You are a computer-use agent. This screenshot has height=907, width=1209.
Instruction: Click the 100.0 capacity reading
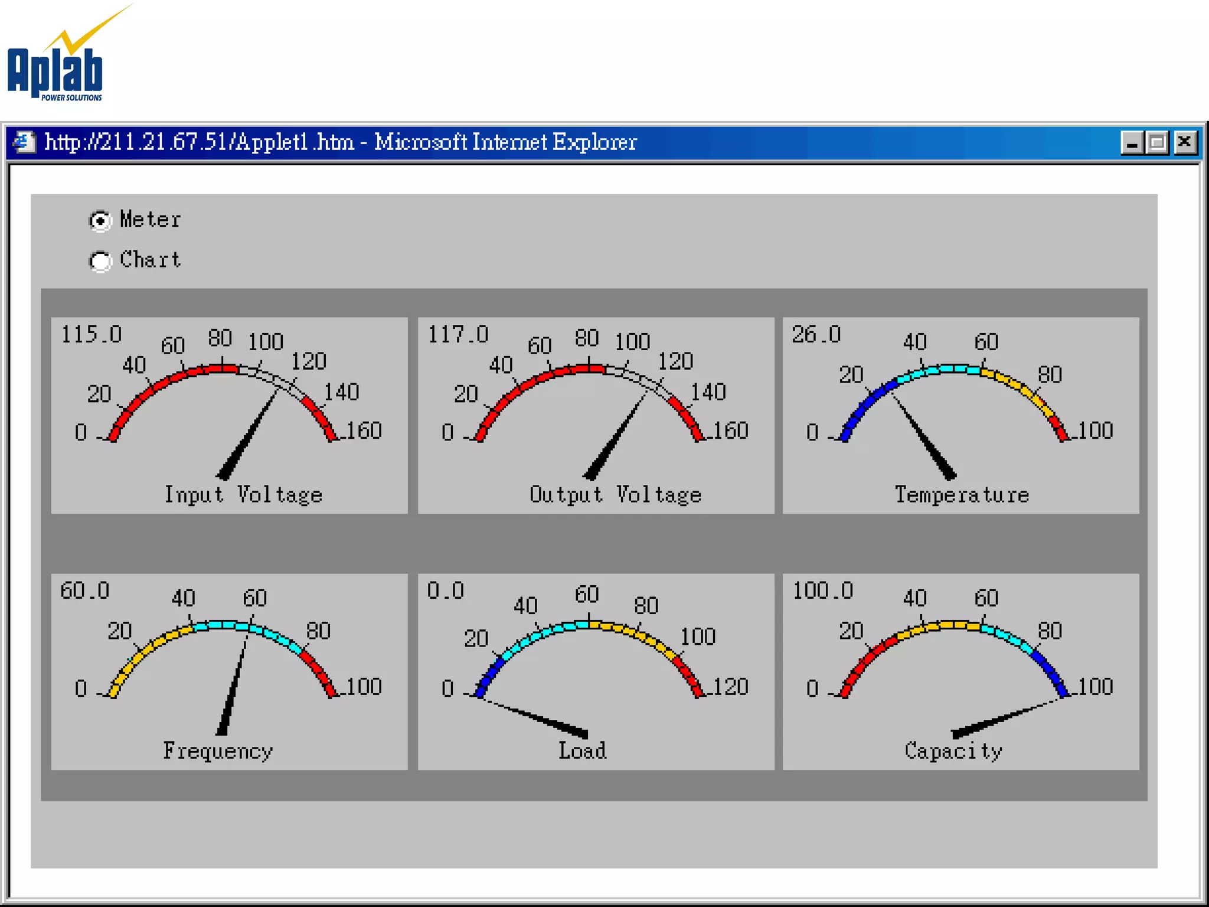822,591
